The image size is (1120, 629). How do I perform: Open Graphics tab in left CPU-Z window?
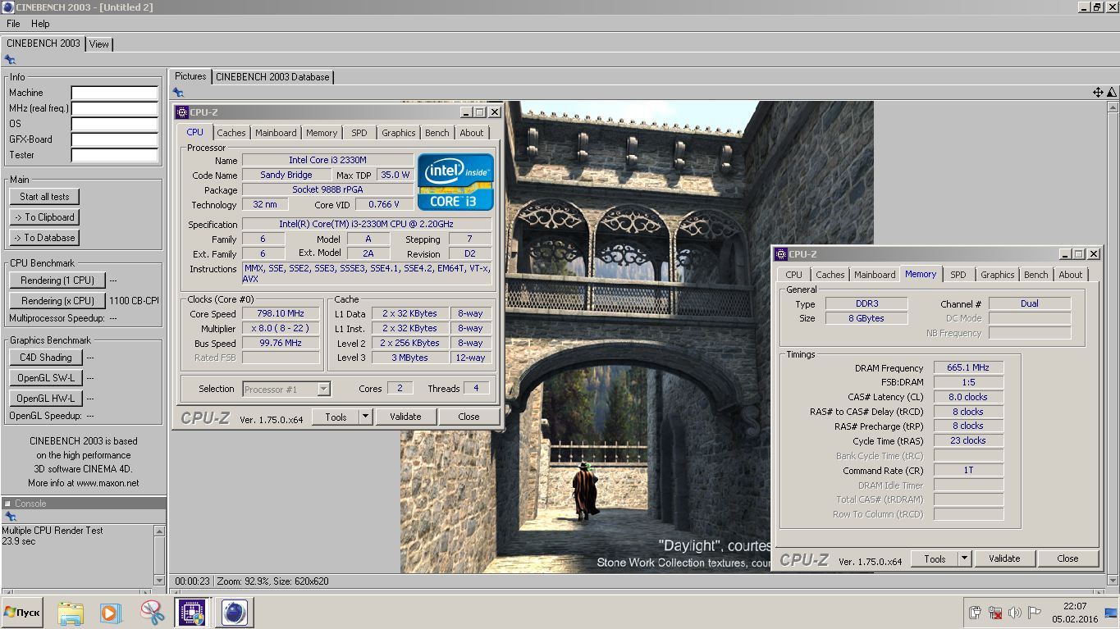coord(399,133)
